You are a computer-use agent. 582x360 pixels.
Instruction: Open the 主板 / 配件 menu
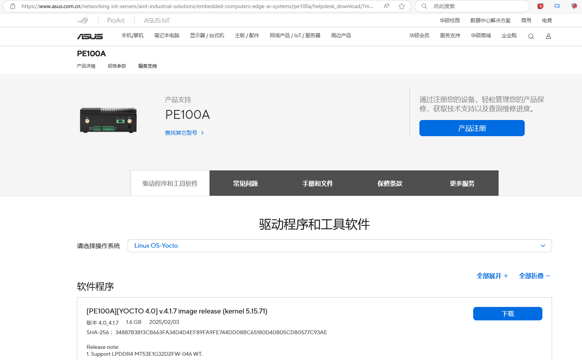(247, 35)
